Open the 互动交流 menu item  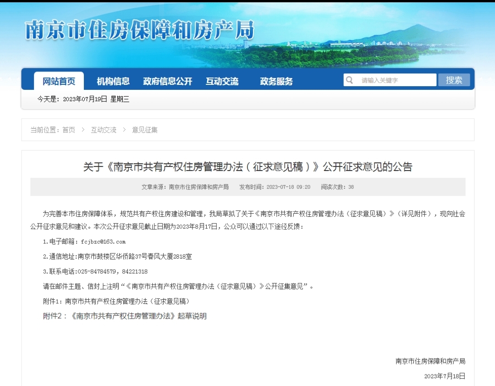tap(222, 81)
